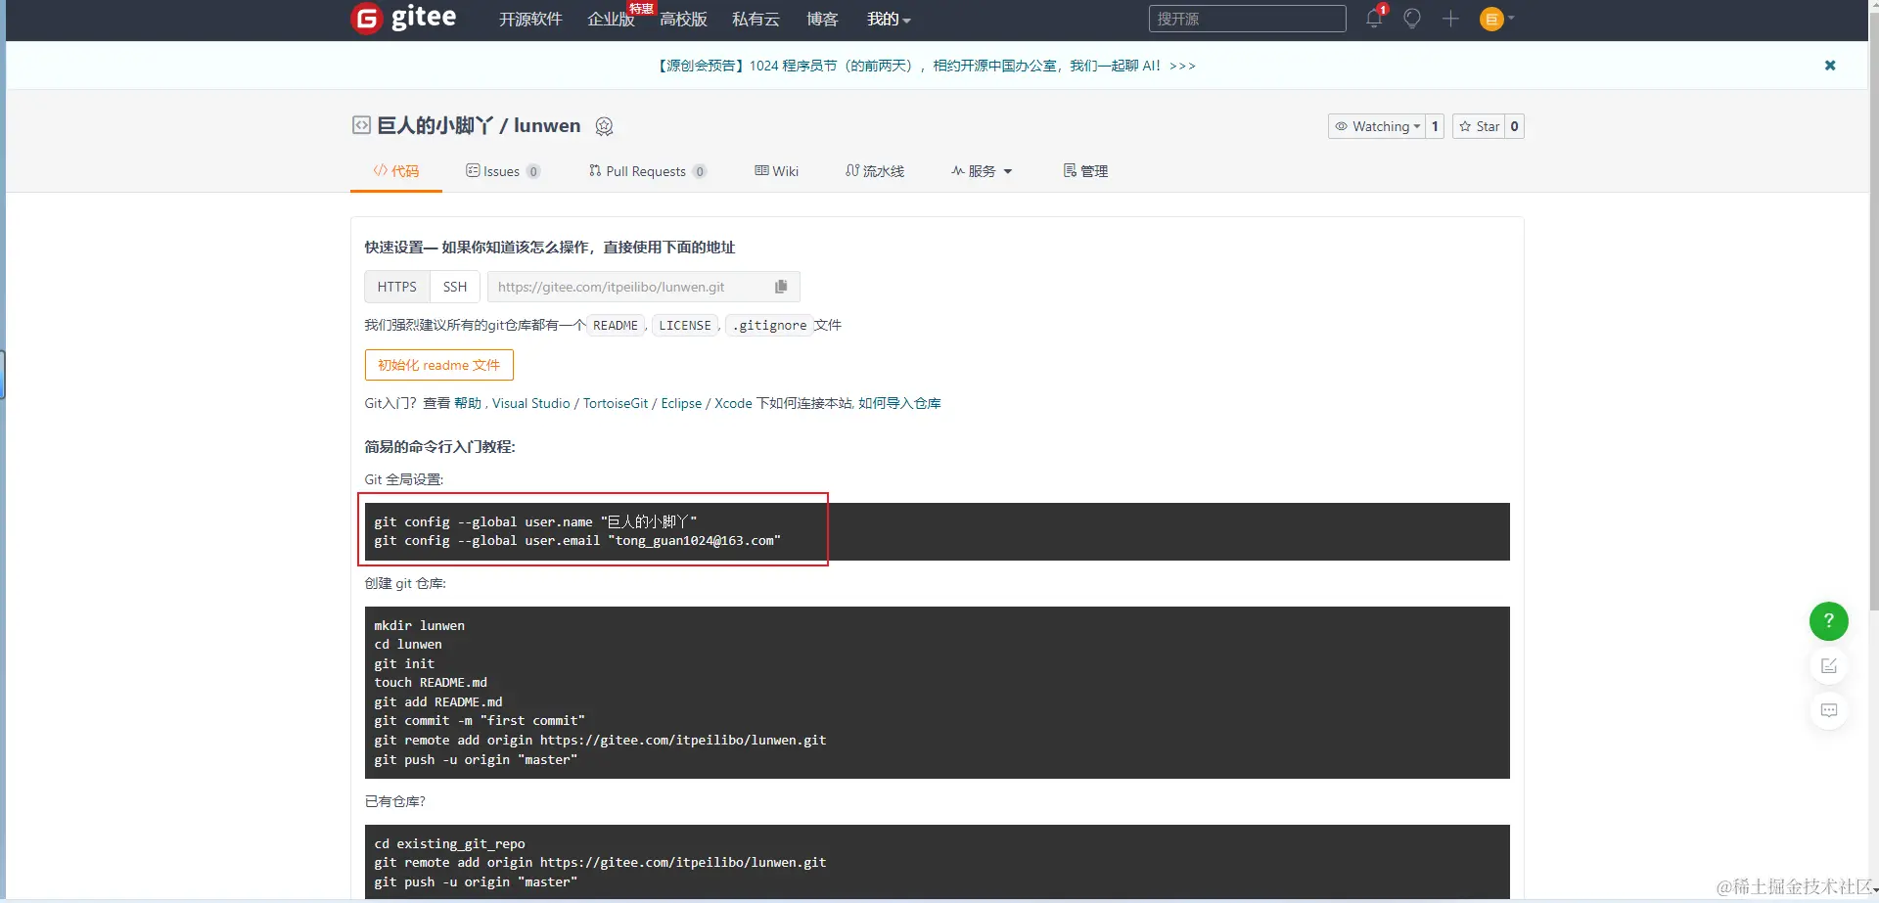Open the notifications bell
This screenshot has width=1879, height=903.
pyautogui.click(x=1374, y=19)
